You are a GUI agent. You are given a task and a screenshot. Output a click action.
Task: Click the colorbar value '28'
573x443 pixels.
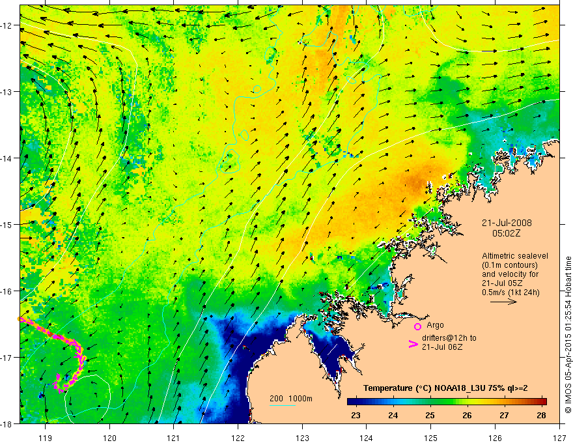(x=542, y=415)
